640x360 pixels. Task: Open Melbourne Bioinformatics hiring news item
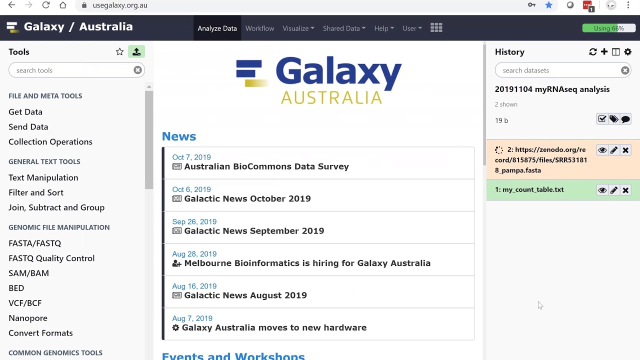[307, 263]
